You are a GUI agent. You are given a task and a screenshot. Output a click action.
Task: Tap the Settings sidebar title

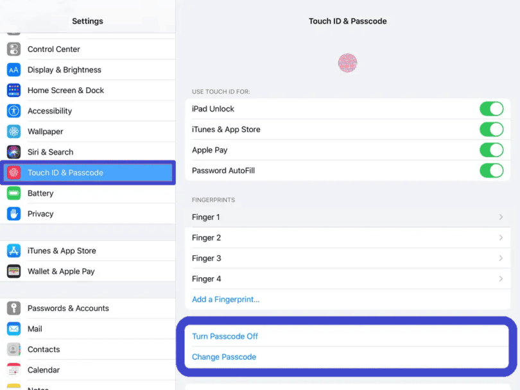click(x=87, y=21)
